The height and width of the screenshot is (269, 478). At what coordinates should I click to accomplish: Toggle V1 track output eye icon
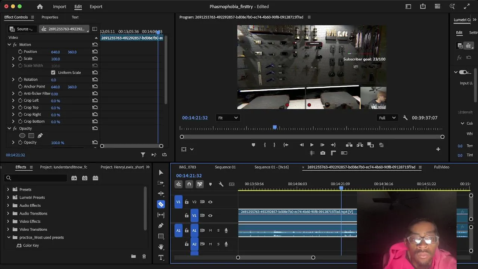210,216
